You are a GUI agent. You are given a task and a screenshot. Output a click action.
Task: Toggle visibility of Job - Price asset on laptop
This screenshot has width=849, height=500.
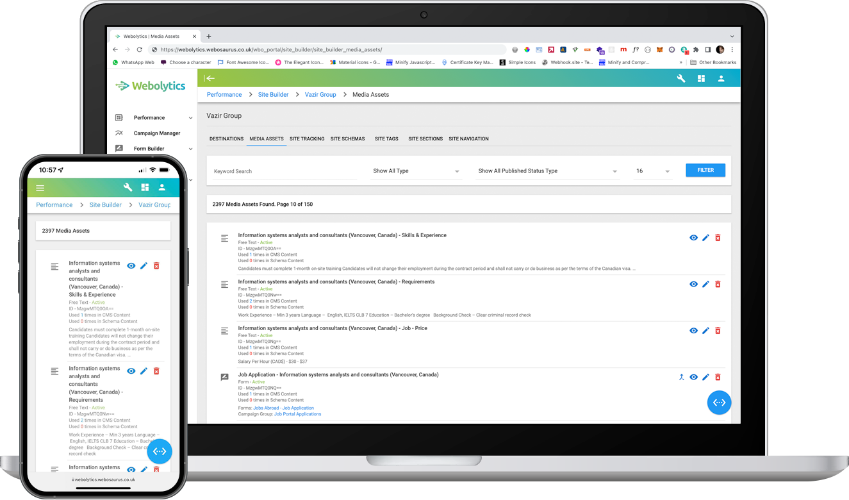click(x=693, y=331)
